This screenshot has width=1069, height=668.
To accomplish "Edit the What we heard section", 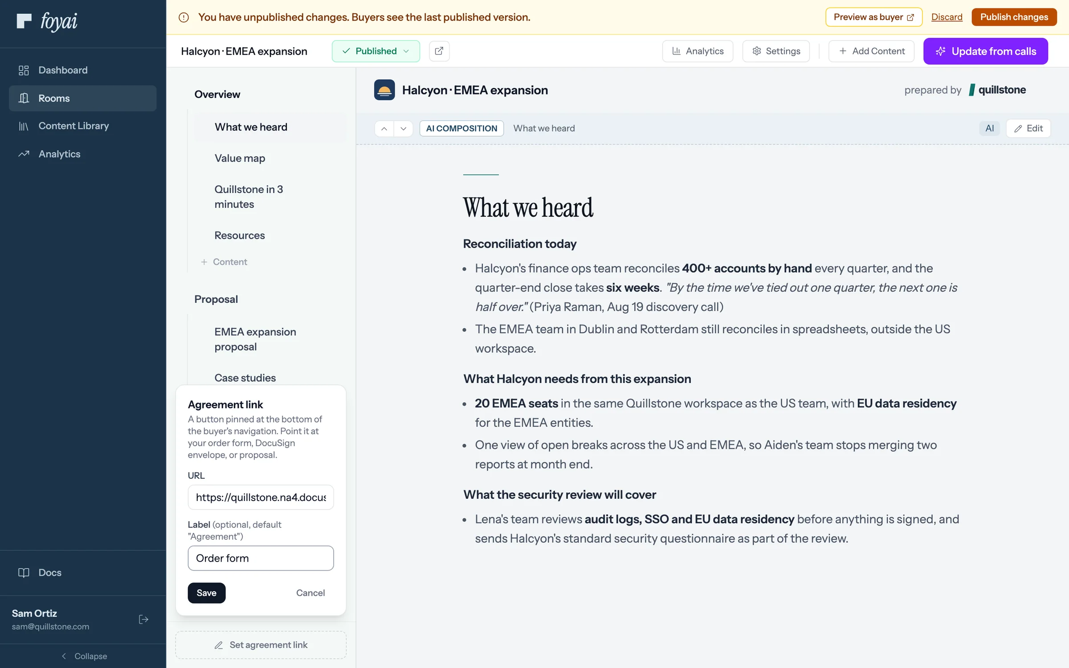I will pyautogui.click(x=1028, y=128).
